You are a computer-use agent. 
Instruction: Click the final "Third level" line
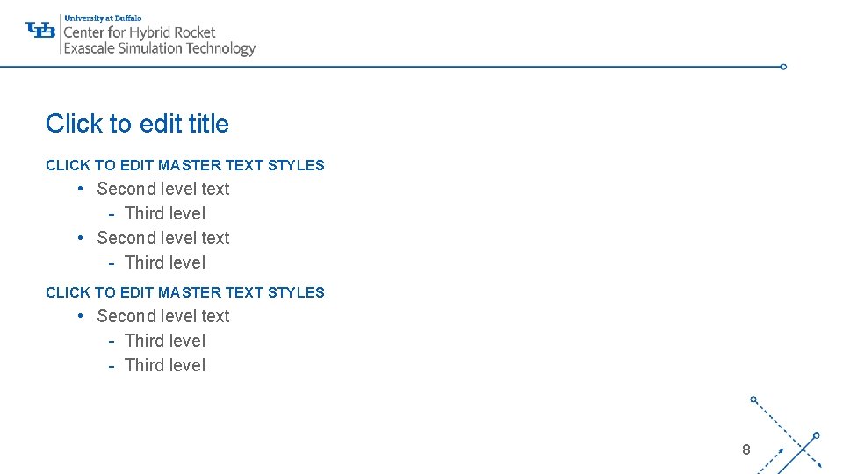[x=165, y=365]
